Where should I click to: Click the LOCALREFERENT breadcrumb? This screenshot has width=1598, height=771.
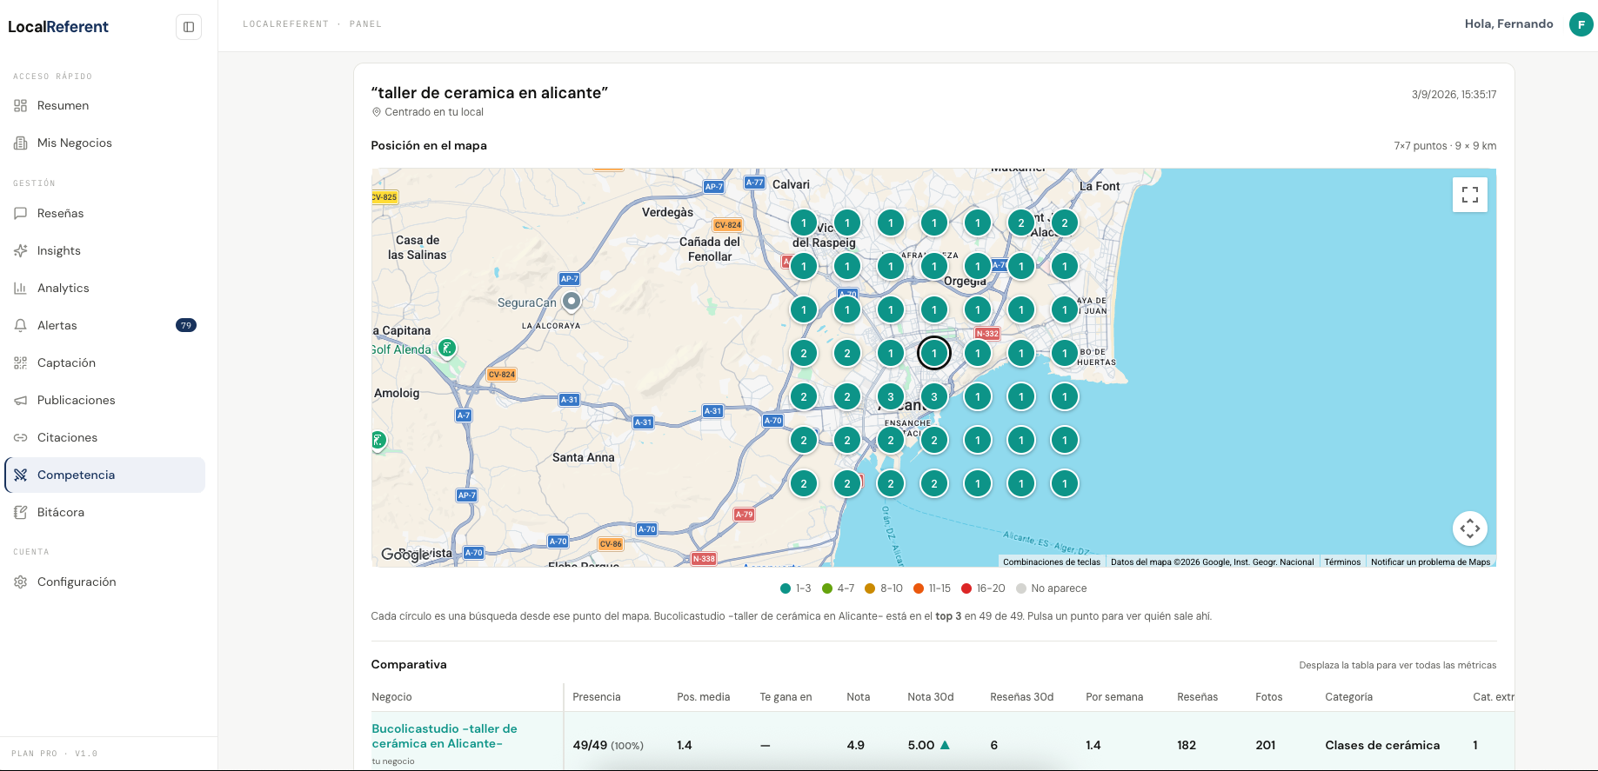(285, 24)
